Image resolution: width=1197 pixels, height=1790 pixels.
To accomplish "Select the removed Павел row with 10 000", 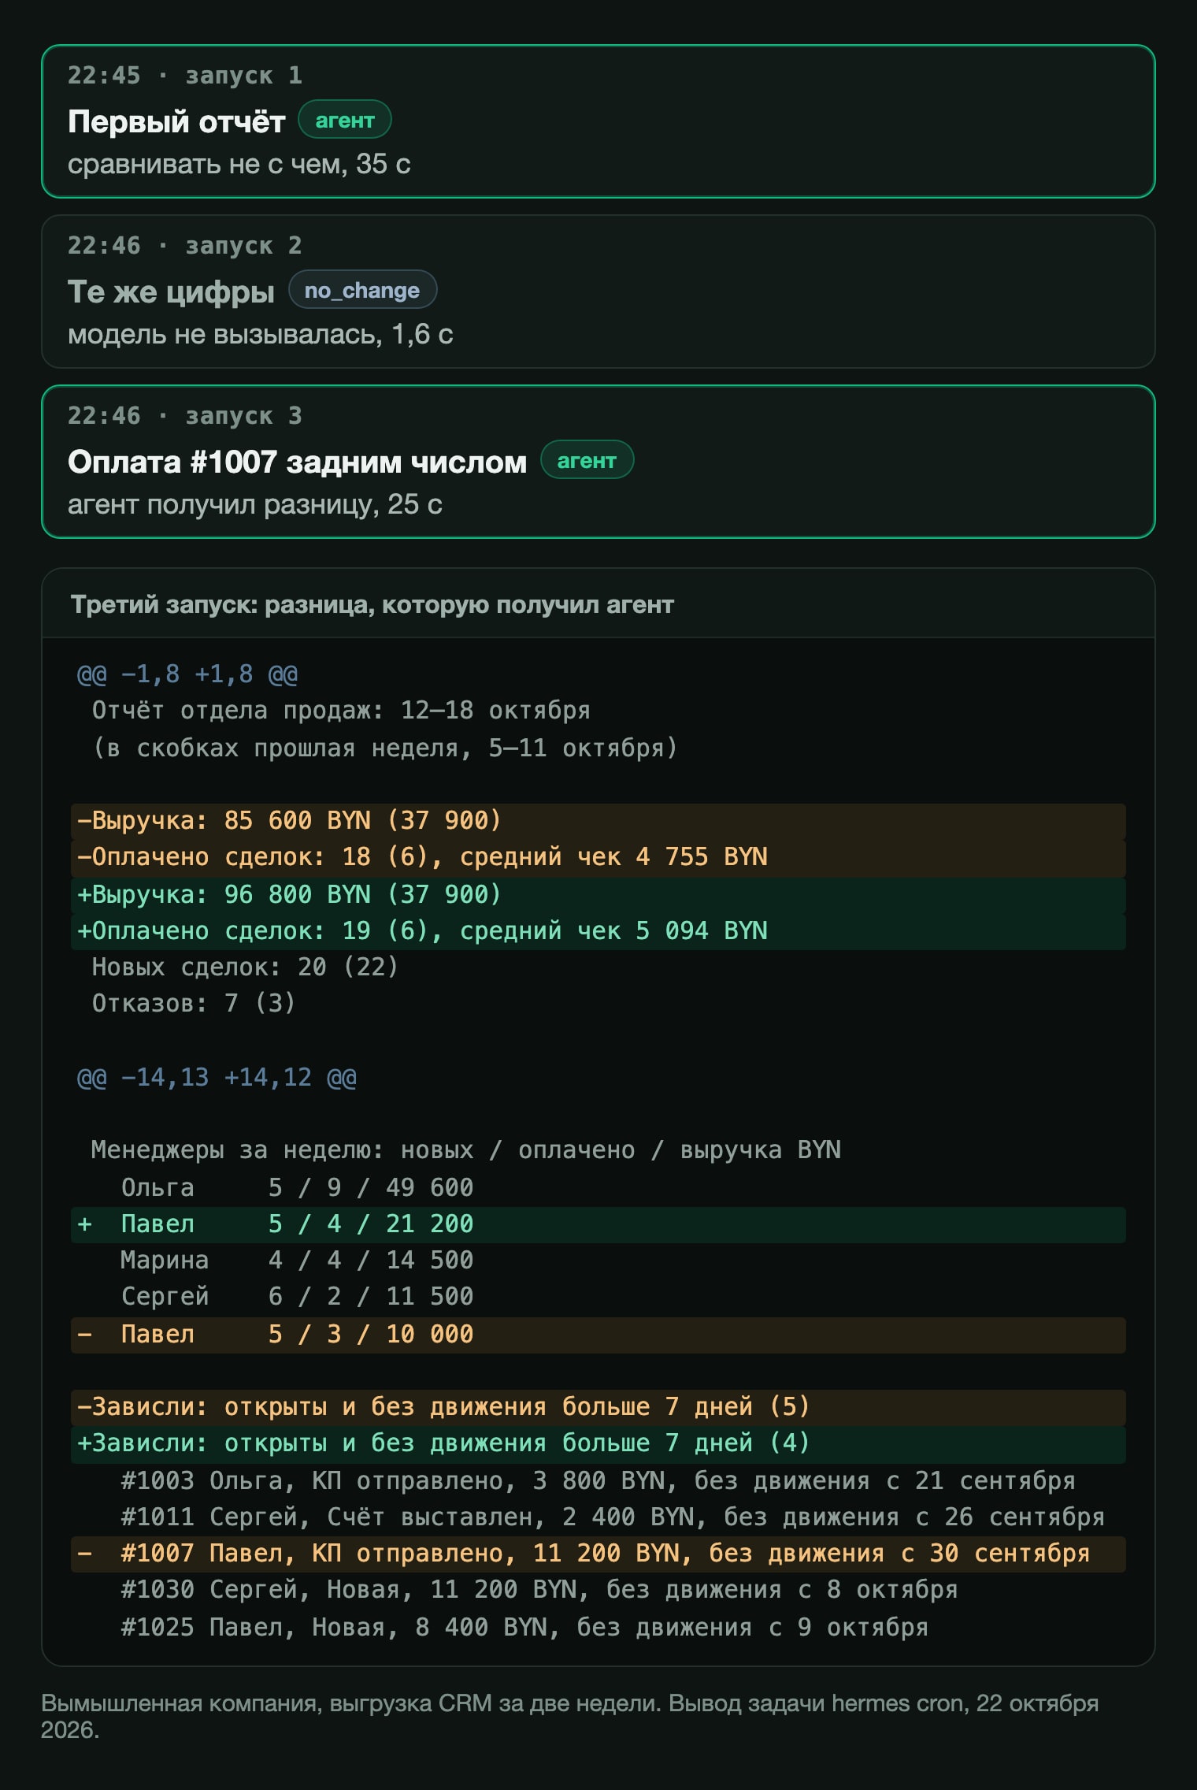I will [x=598, y=1335].
